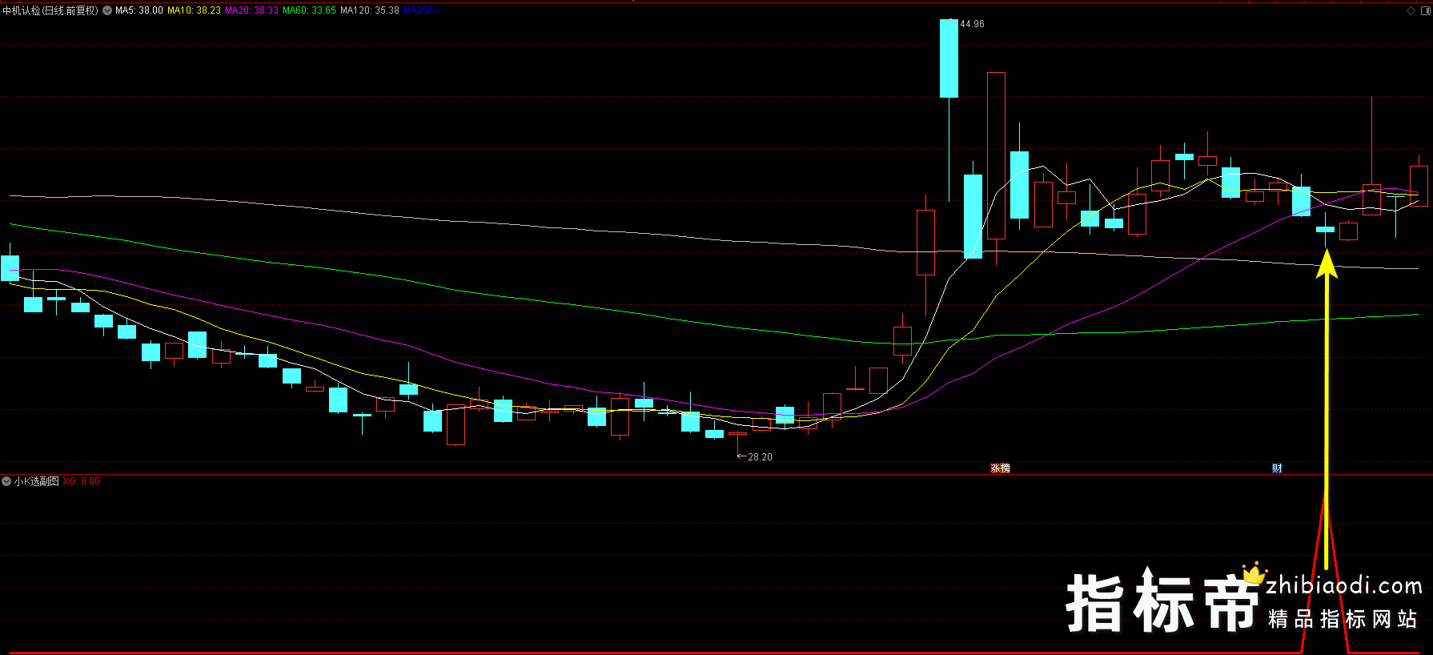Click the 财 financial report marker

1277,468
